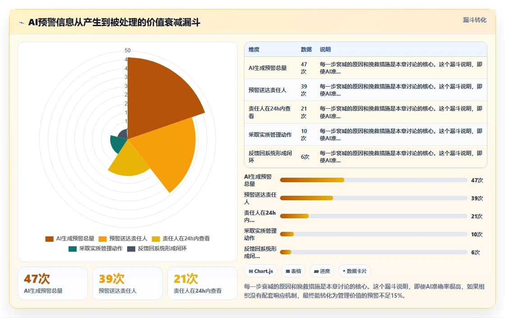Click the 维度 column header
This screenshot has height=318, width=505.
tap(254, 50)
